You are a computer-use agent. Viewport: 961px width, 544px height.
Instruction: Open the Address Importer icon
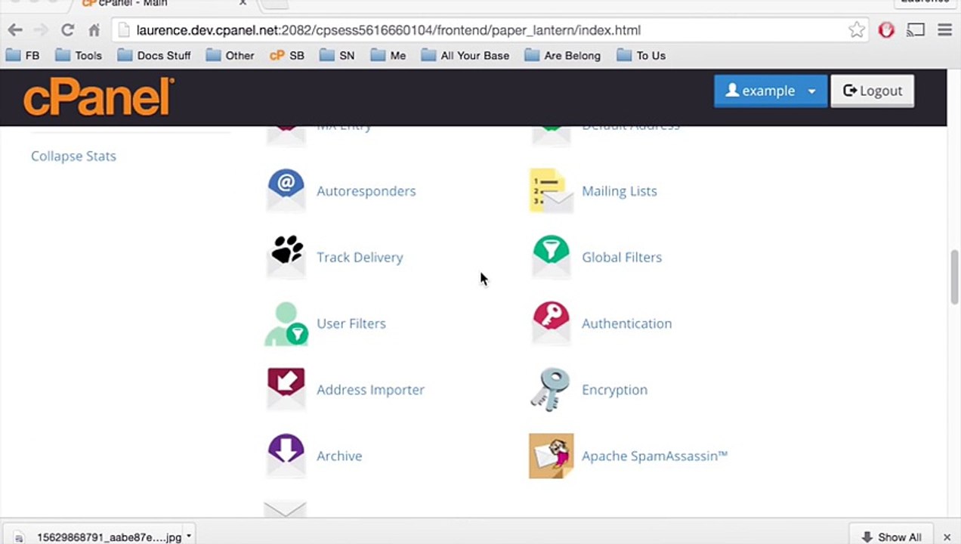(286, 388)
